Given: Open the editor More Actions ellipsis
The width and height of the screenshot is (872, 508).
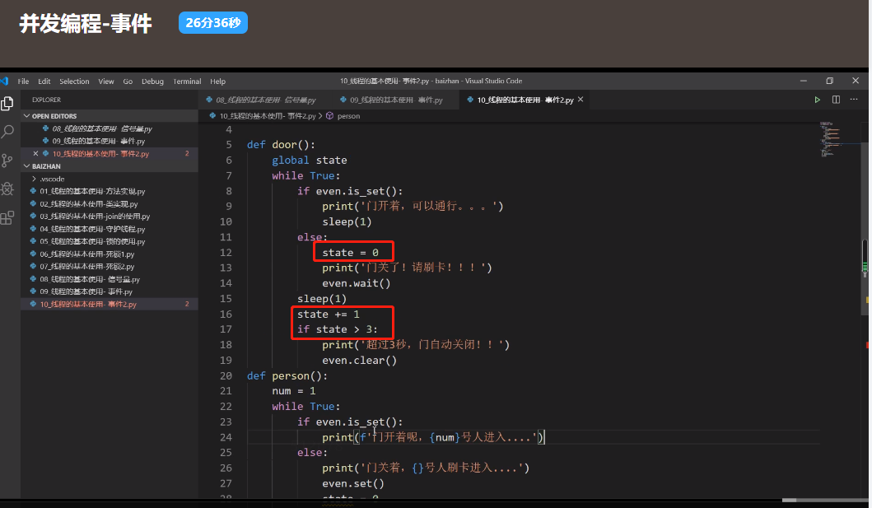Looking at the screenshot, I should coord(854,100).
